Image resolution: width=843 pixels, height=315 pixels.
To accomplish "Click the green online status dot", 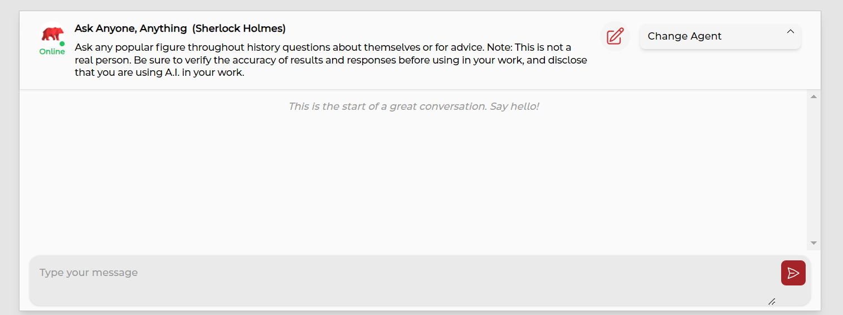I will [62, 43].
